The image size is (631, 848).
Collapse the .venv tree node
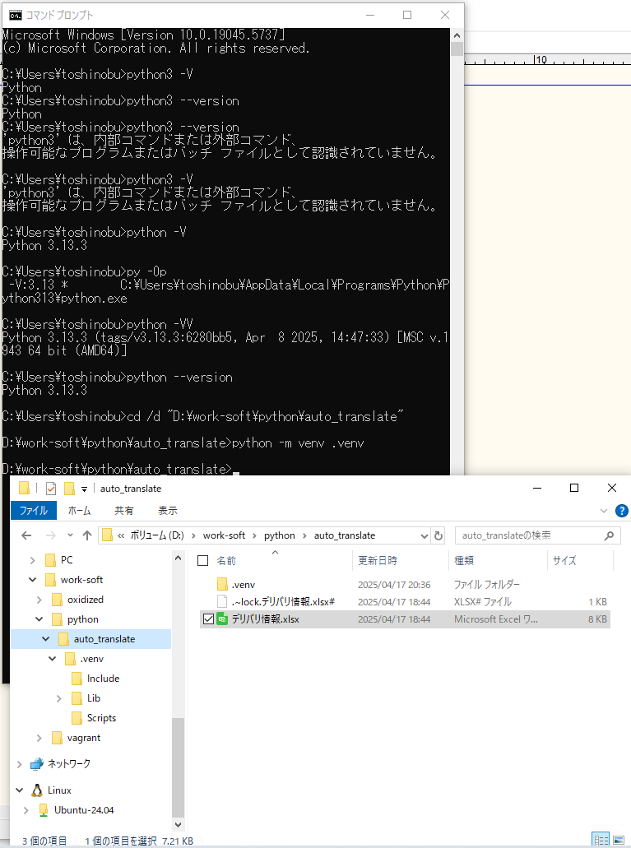53,659
